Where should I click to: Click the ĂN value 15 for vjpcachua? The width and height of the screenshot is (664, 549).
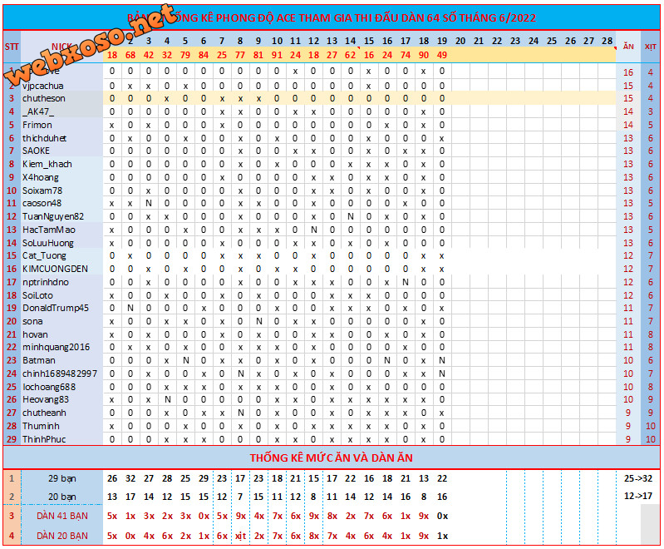click(x=628, y=86)
